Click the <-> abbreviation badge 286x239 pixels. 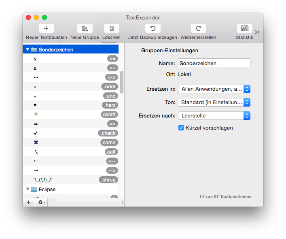pyautogui.click(x=112, y=77)
